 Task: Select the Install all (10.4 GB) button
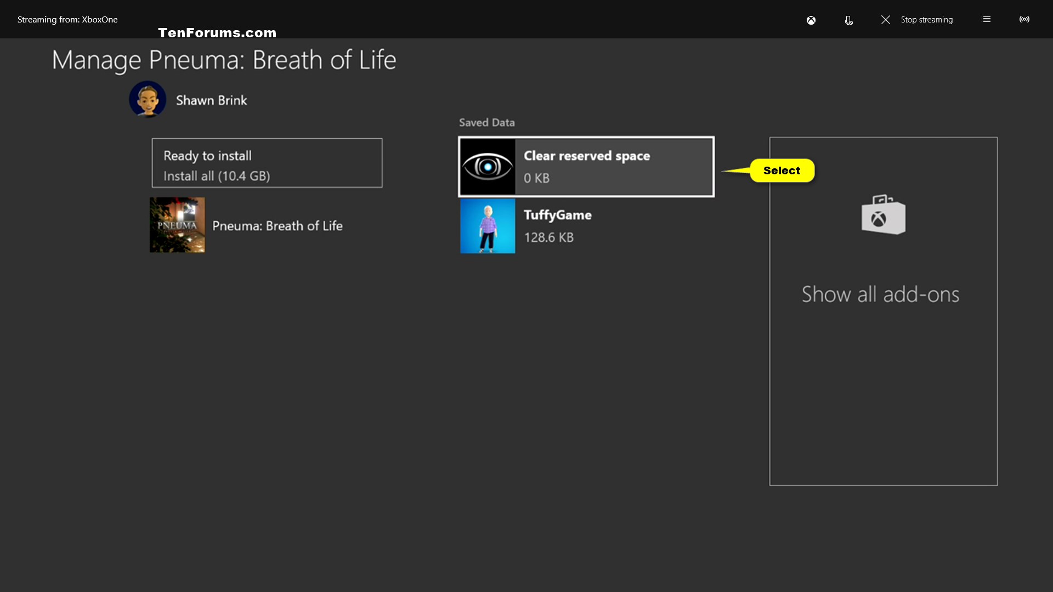(x=267, y=163)
